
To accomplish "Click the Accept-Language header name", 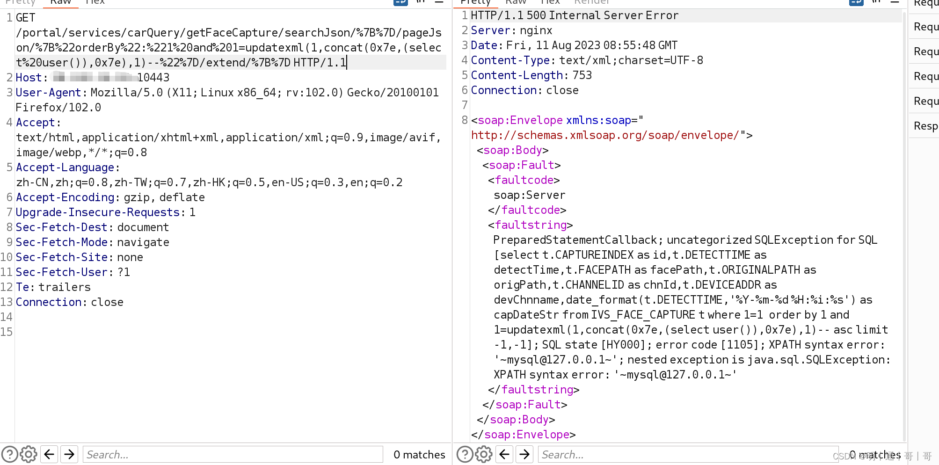I will point(66,167).
